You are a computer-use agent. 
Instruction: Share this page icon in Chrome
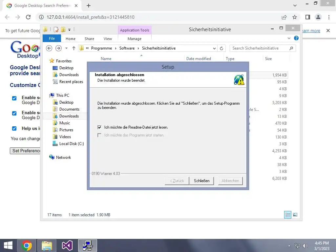(284, 17)
